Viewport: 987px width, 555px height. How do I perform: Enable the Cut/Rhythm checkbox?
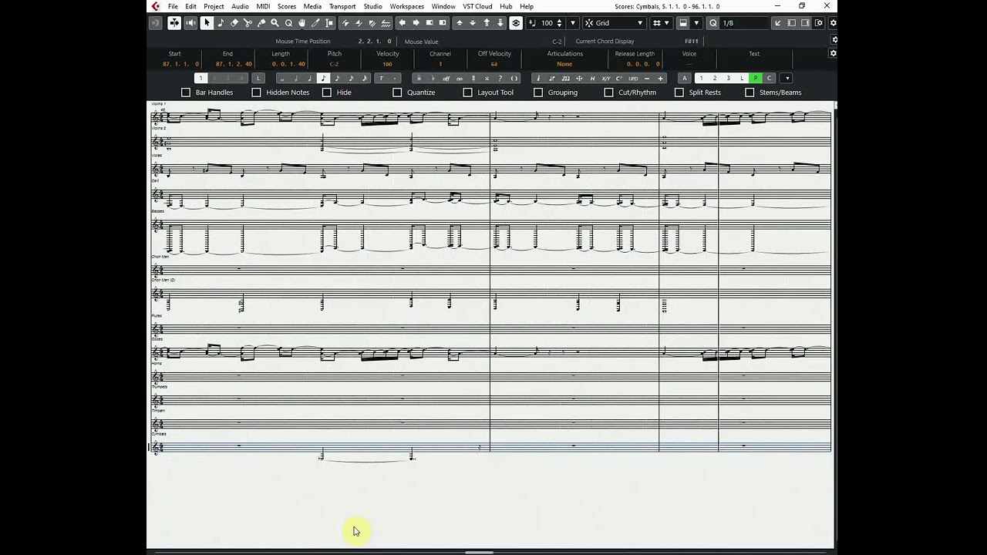click(608, 92)
